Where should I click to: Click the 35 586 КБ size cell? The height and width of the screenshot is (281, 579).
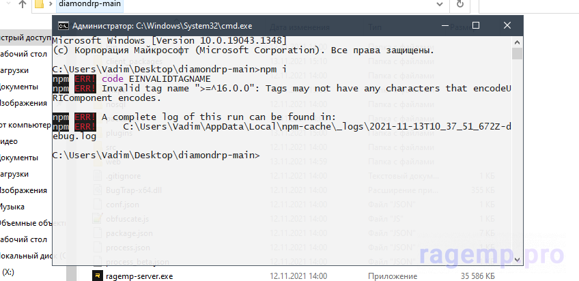point(477,276)
